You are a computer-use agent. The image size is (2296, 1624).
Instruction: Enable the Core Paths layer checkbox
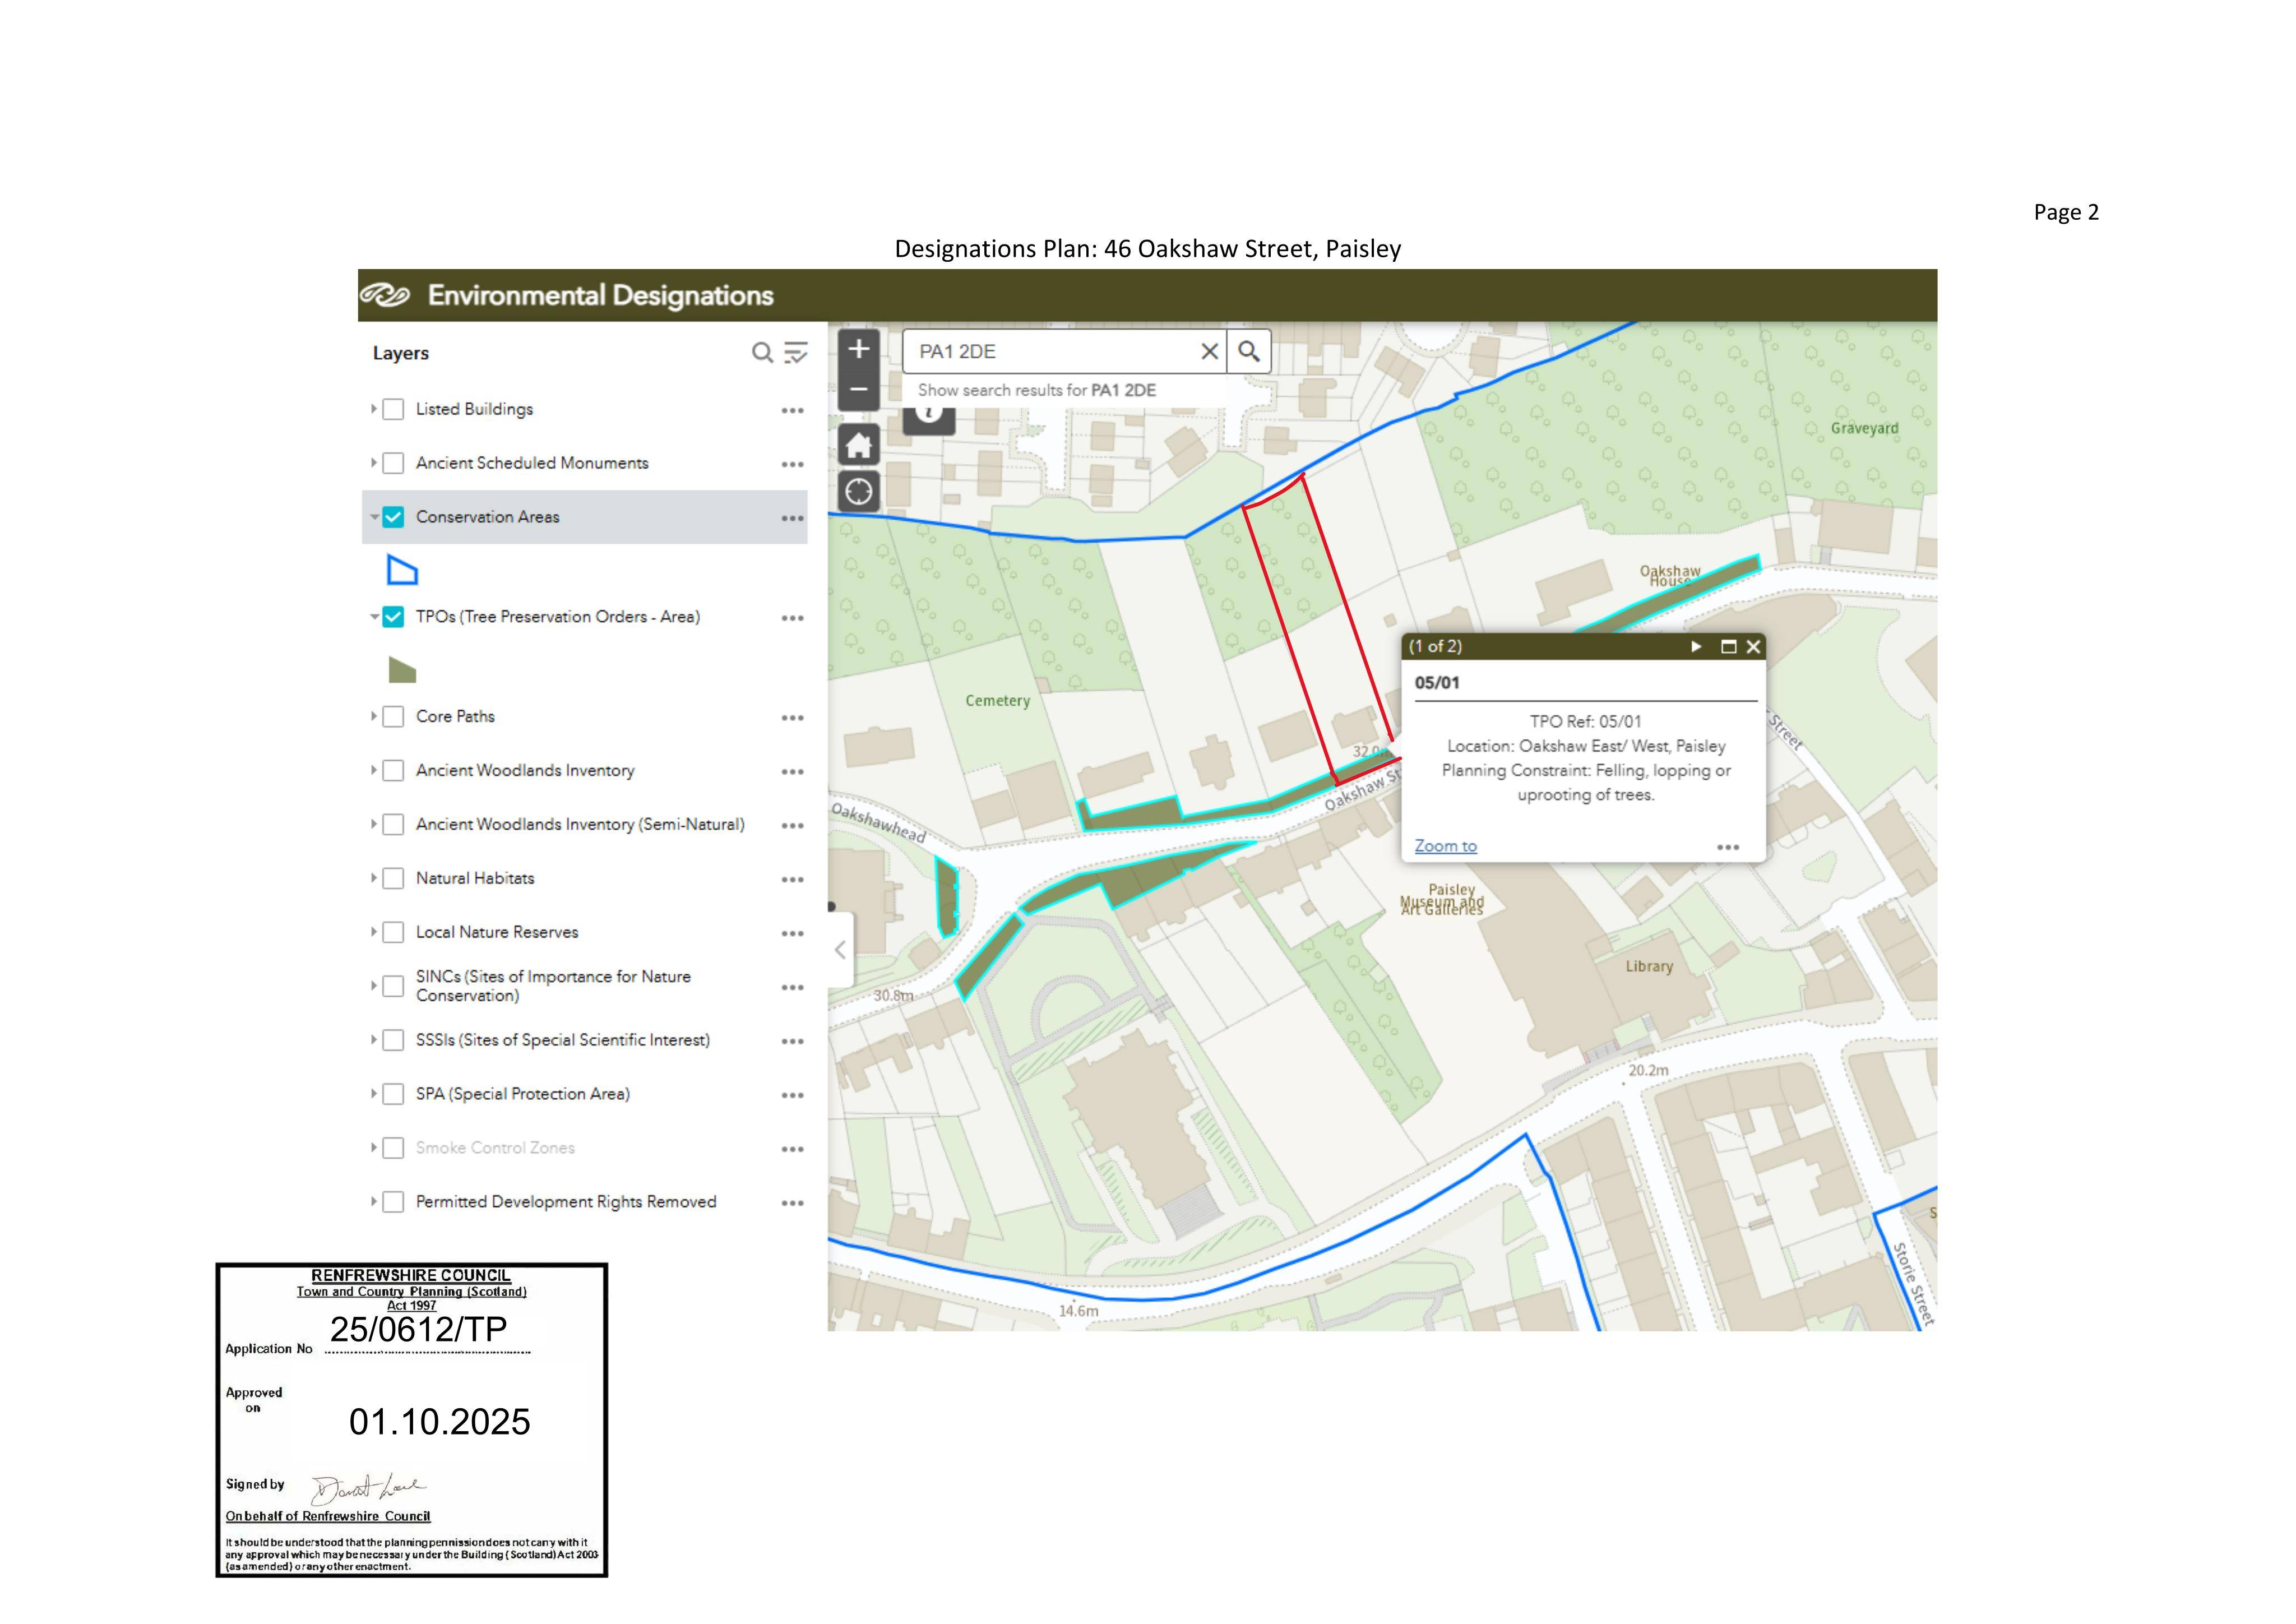pyautogui.click(x=394, y=717)
